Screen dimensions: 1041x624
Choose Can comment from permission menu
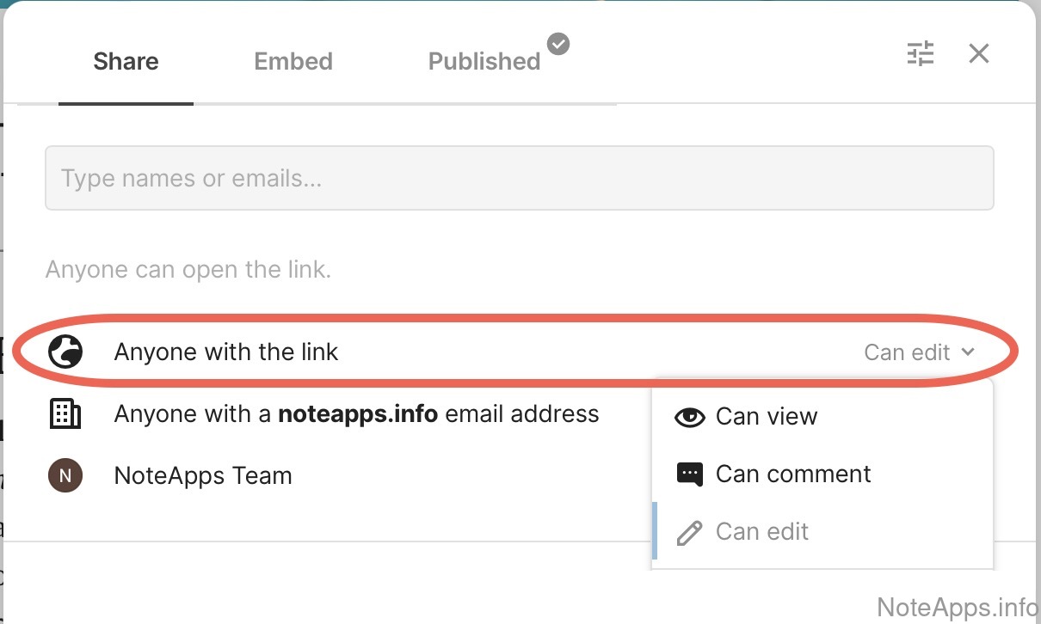(x=793, y=474)
